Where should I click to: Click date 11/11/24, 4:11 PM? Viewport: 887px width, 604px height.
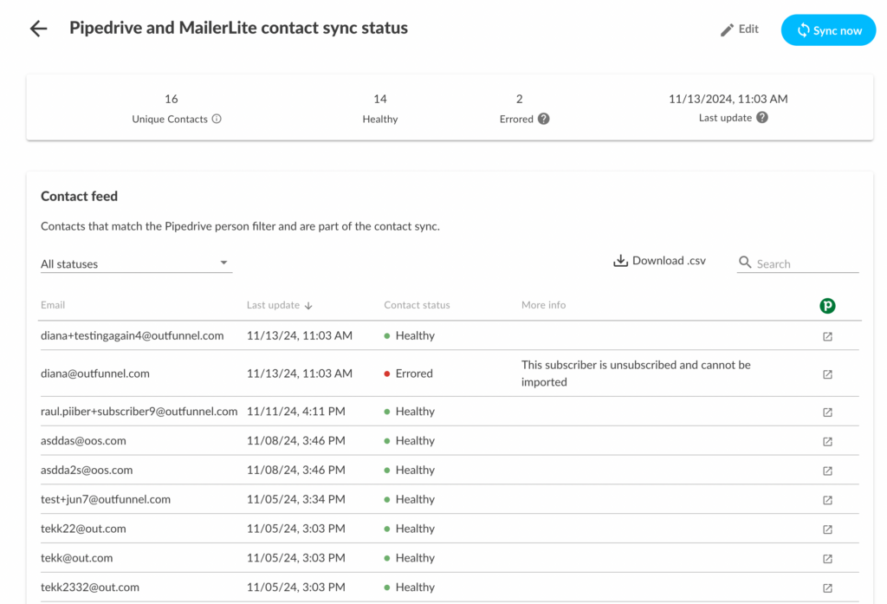coord(296,412)
